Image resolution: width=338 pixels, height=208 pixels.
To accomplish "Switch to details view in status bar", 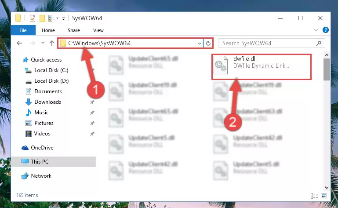I will [314, 196].
